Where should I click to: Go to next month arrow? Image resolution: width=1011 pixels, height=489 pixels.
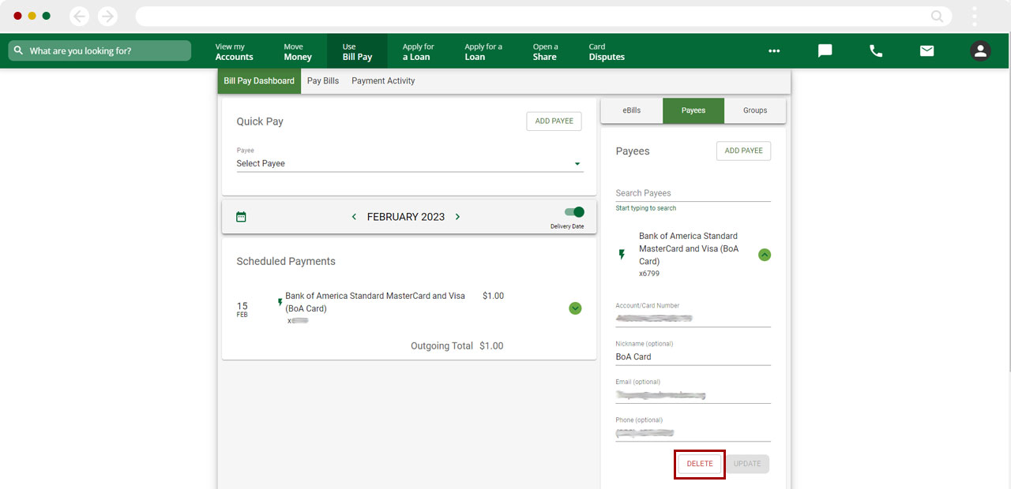pos(457,217)
